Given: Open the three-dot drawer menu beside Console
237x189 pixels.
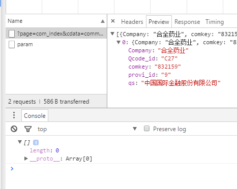Looking at the screenshot, I should coord(14,115).
